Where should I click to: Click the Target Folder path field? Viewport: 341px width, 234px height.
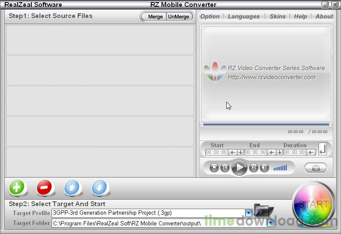click(163, 223)
